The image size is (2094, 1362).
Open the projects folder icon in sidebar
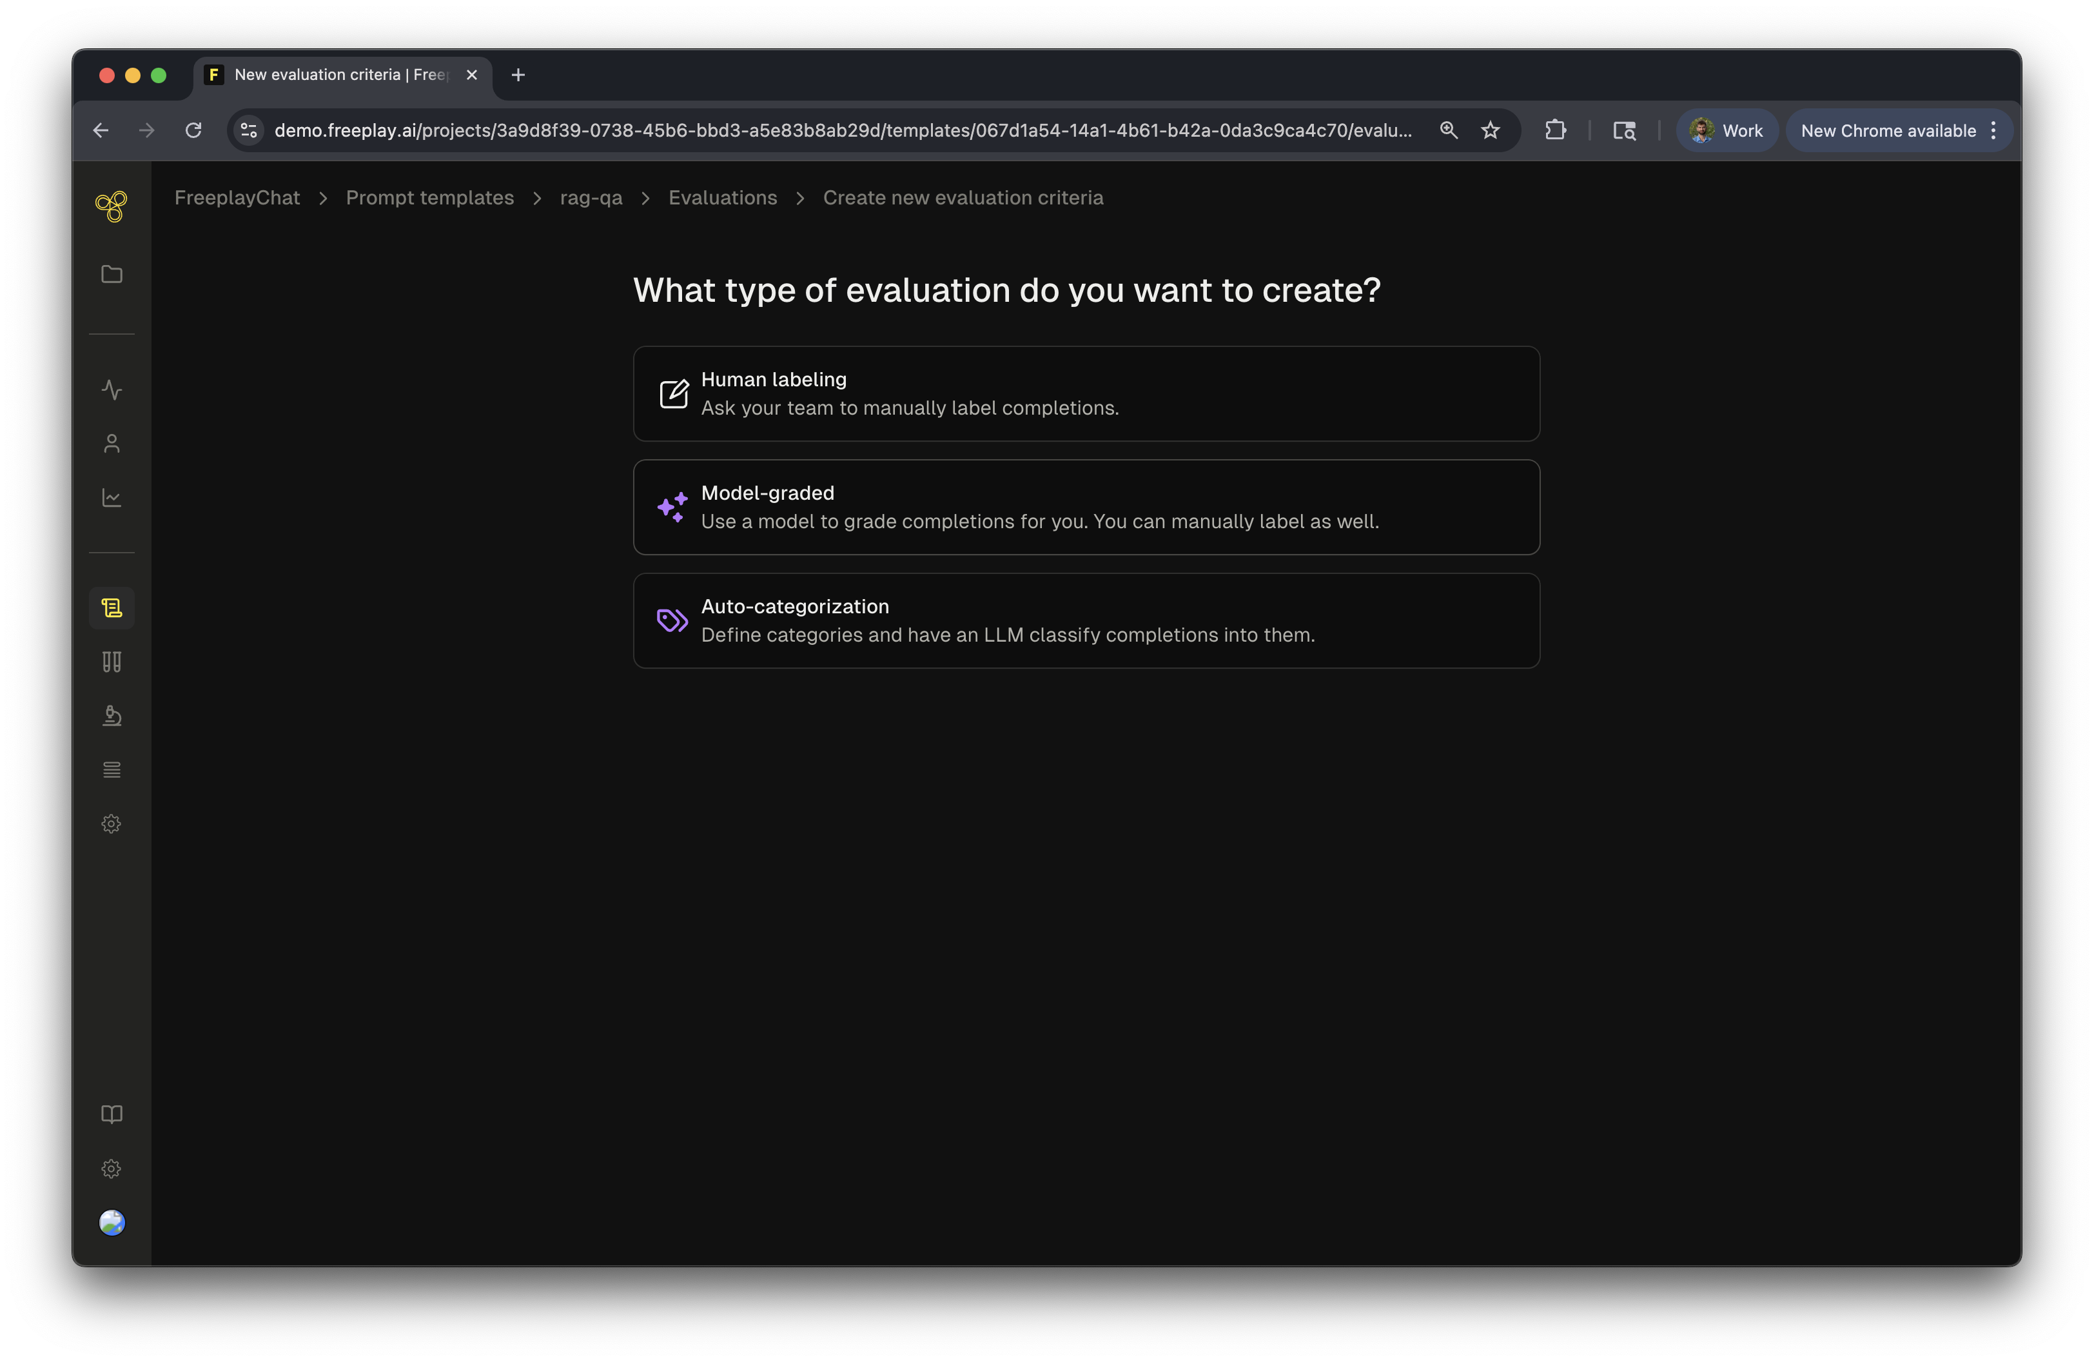pyautogui.click(x=112, y=275)
